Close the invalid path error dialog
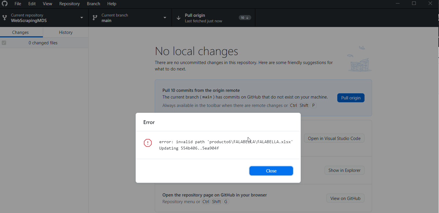 point(271,171)
